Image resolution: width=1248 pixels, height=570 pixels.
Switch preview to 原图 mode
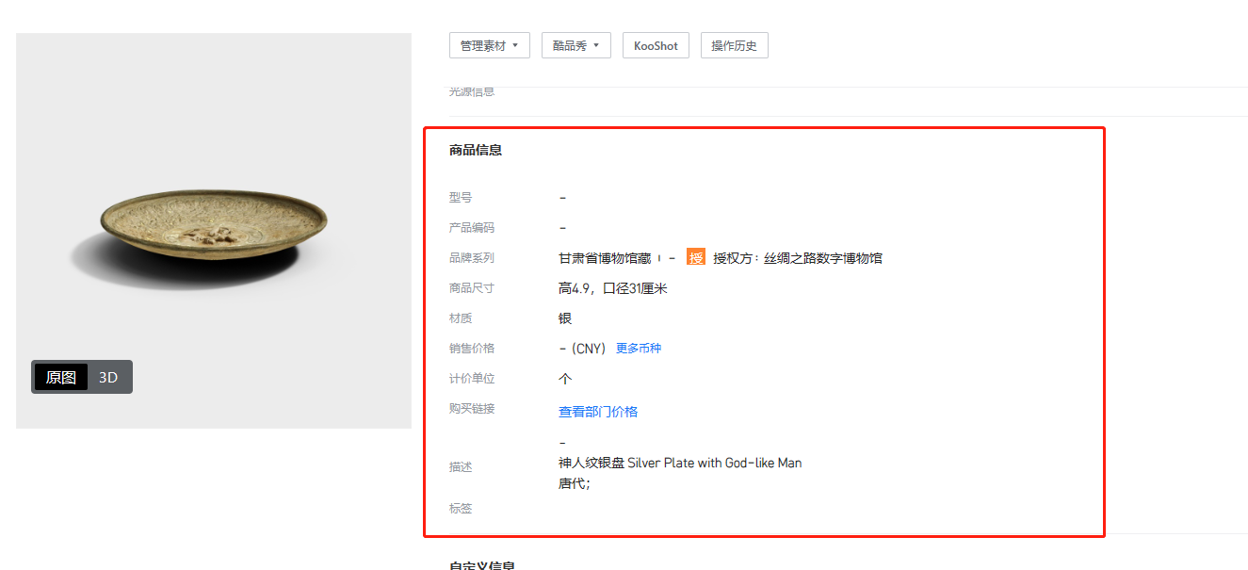[61, 377]
